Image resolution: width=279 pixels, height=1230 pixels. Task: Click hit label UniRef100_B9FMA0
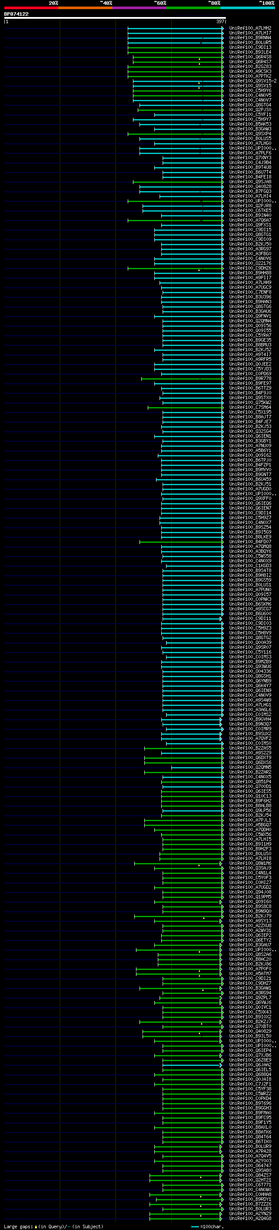pyautogui.click(x=250, y=1113)
